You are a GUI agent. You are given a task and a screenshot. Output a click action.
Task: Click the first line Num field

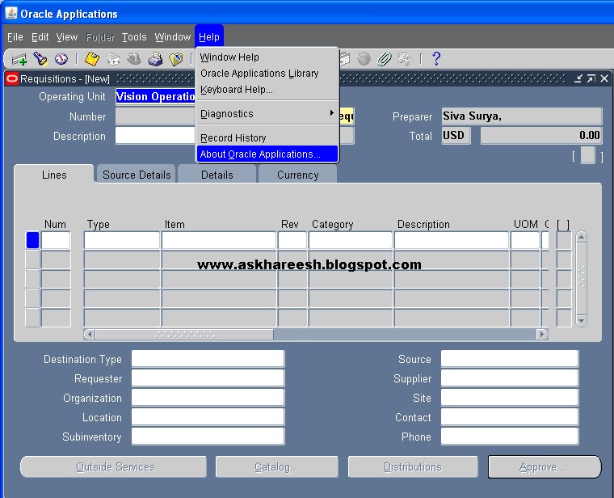click(56, 240)
